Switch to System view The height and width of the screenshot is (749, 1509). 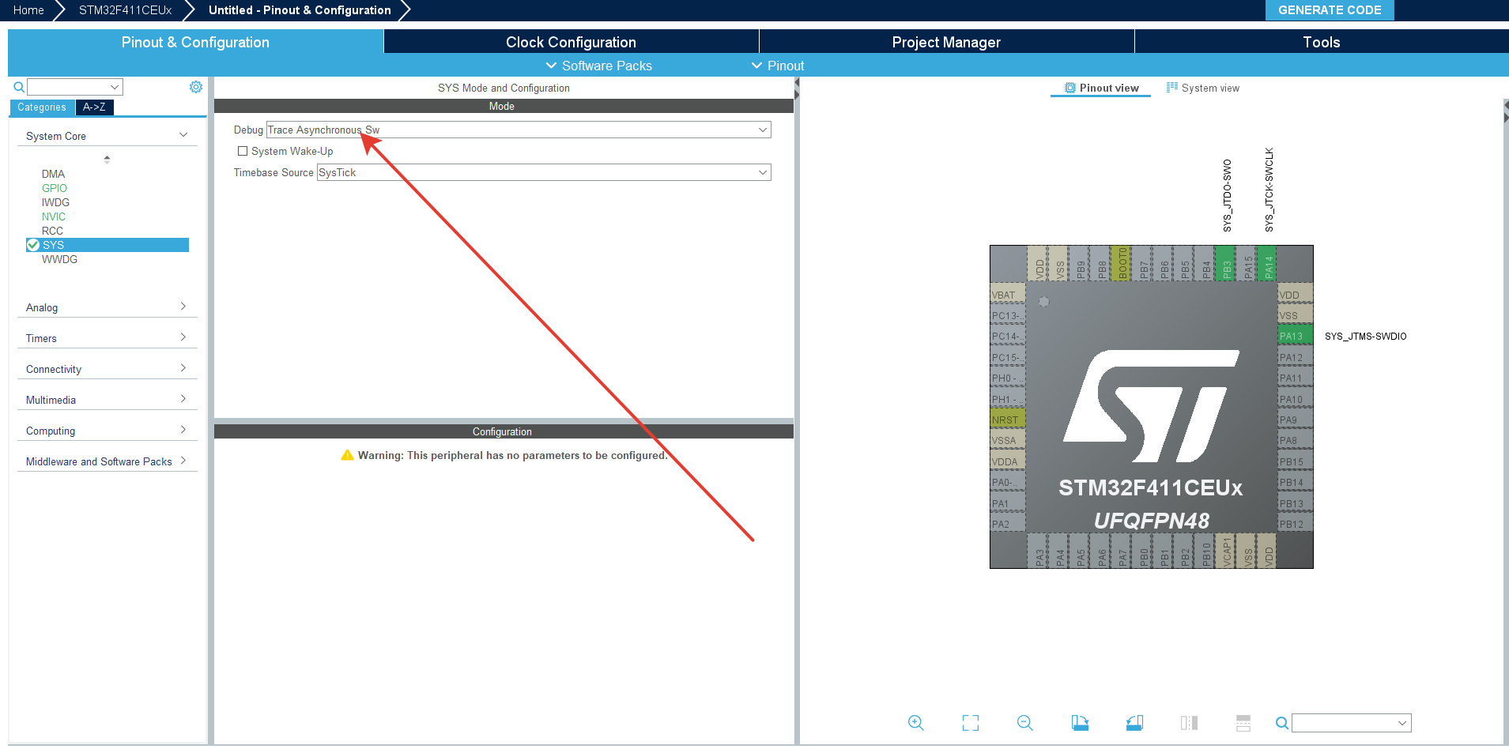pos(1203,88)
